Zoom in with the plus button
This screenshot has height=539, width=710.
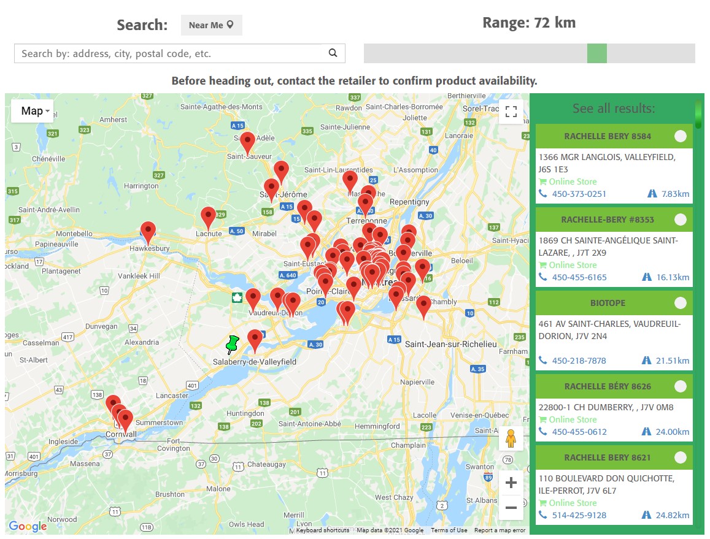511,483
